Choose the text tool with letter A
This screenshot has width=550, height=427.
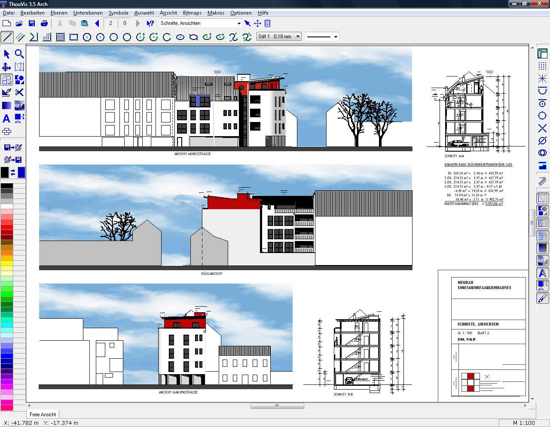coord(6,119)
